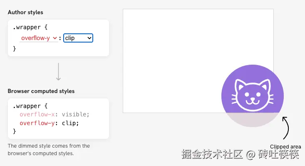Screen dimensions: 305x166
Task: Click the 'Author styles' heading
Action: tap(25, 12)
